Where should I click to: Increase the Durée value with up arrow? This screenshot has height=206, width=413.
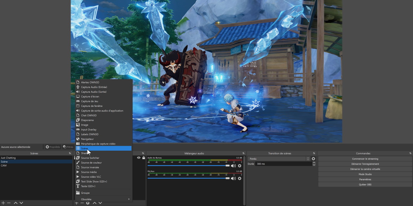coord(314,163)
